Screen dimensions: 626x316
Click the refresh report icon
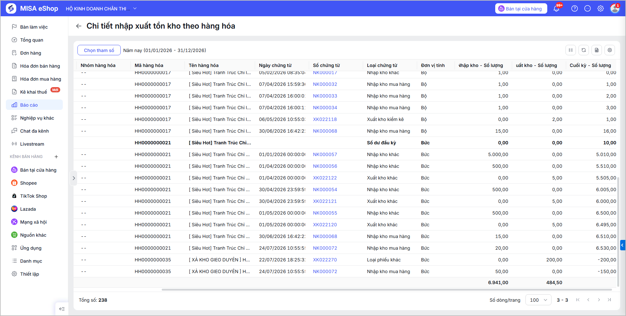click(x=584, y=50)
